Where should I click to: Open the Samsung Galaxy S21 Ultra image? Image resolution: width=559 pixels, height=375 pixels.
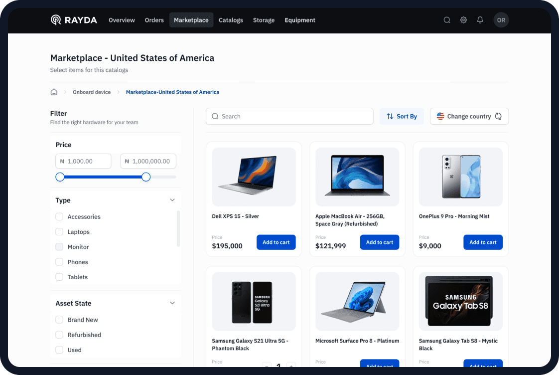(x=254, y=302)
